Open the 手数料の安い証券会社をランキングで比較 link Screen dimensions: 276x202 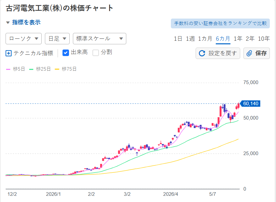[220, 23]
